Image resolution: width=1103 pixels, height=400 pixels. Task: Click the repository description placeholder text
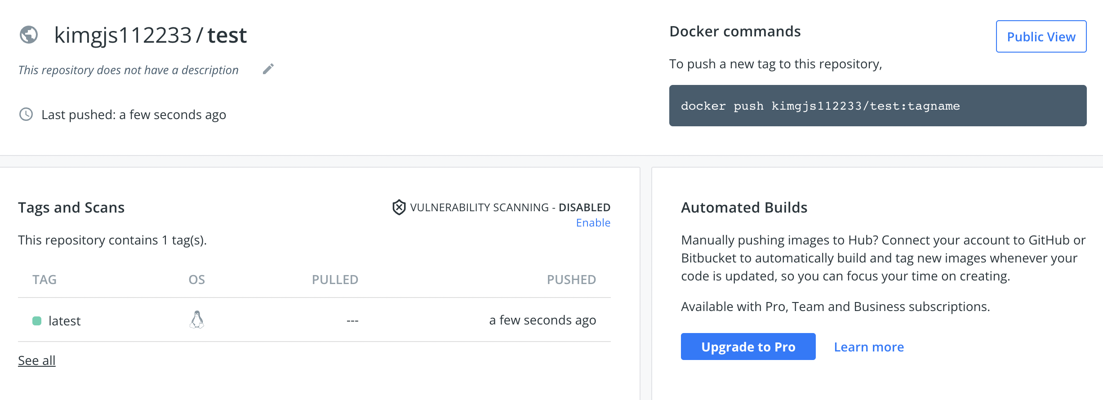[x=129, y=70]
